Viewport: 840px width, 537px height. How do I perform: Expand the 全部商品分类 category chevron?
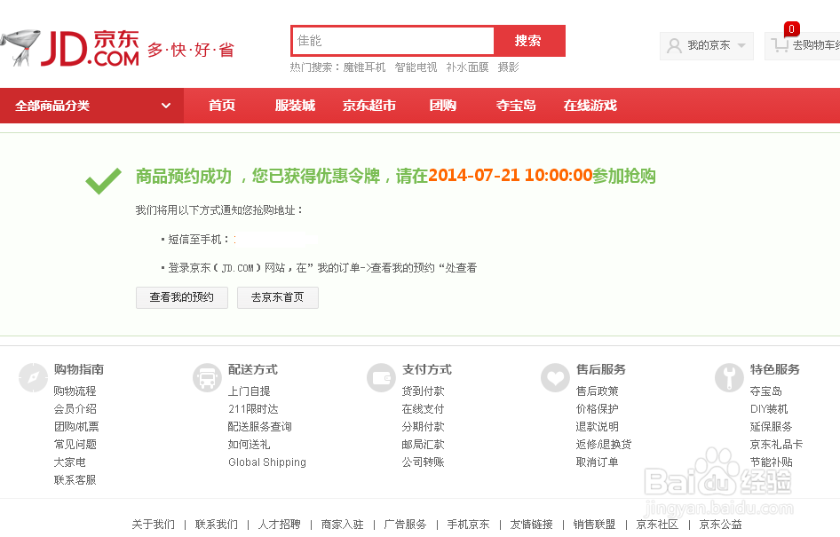pos(166,106)
